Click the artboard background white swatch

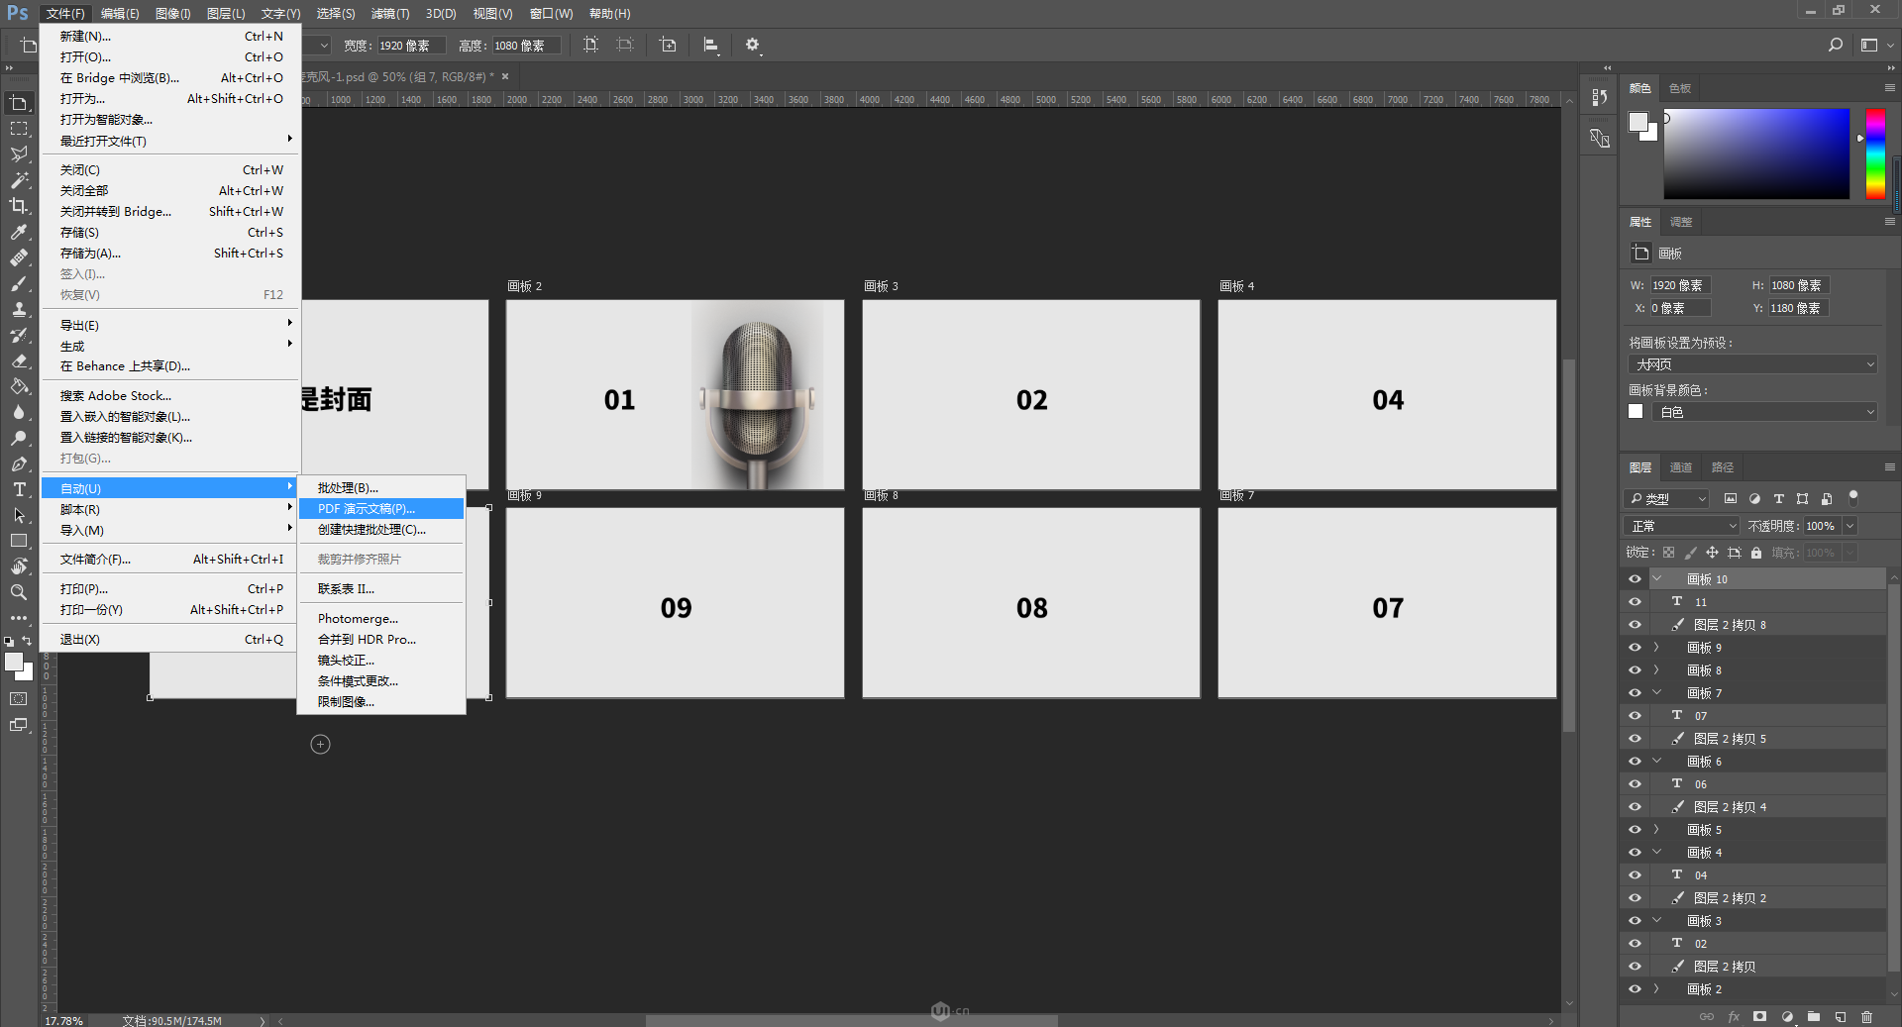point(1636,411)
